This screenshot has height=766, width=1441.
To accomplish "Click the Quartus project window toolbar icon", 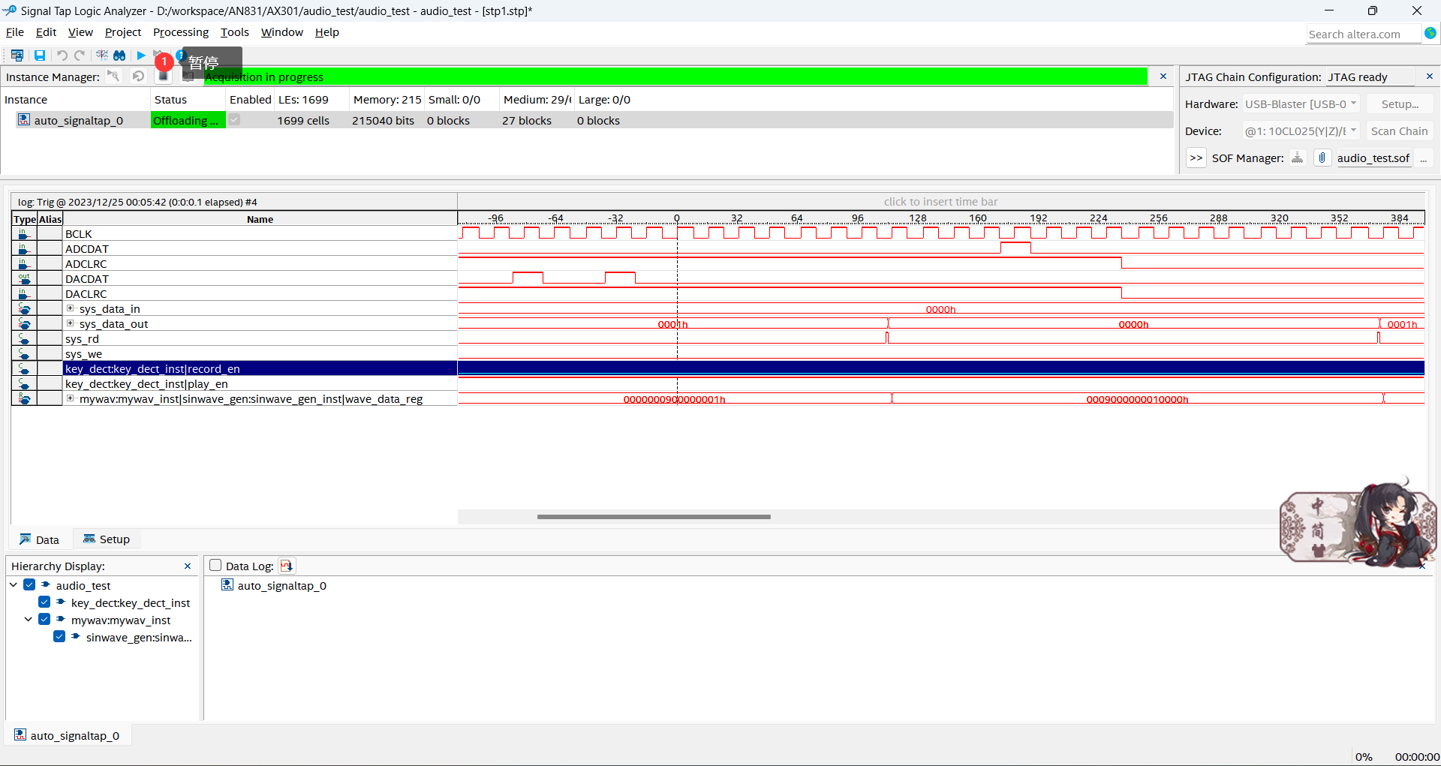I will click(17, 56).
